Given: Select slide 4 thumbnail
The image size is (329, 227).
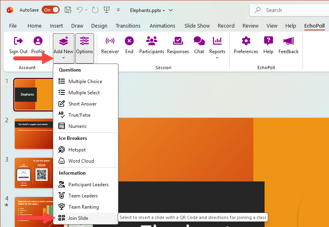Looking at the screenshot, I should coord(34,212).
